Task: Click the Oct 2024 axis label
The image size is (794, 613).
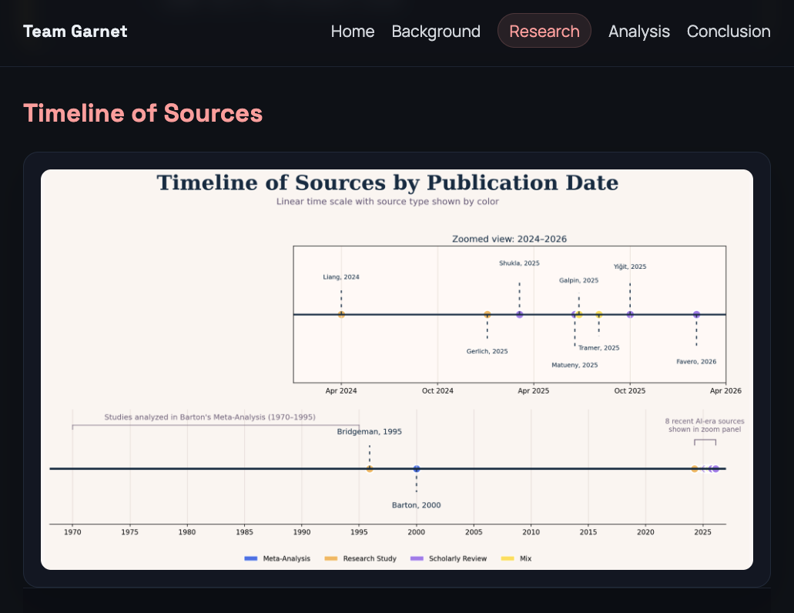Action: (x=437, y=390)
